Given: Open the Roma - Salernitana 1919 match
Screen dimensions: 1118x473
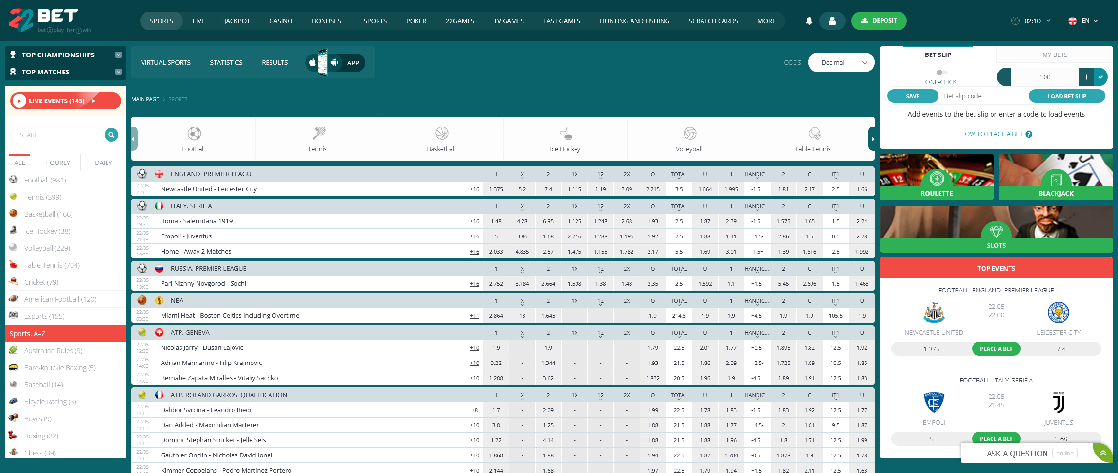Looking at the screenshot, I should 197,221.
